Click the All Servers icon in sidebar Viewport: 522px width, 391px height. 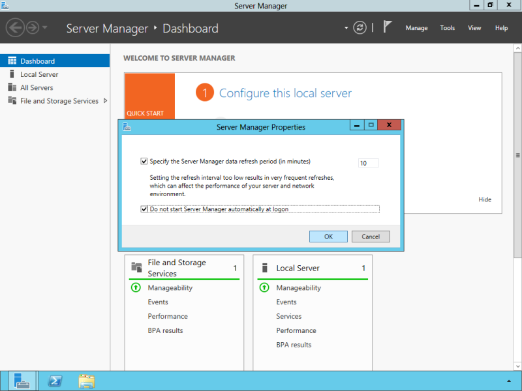click(x=12, y=87)
